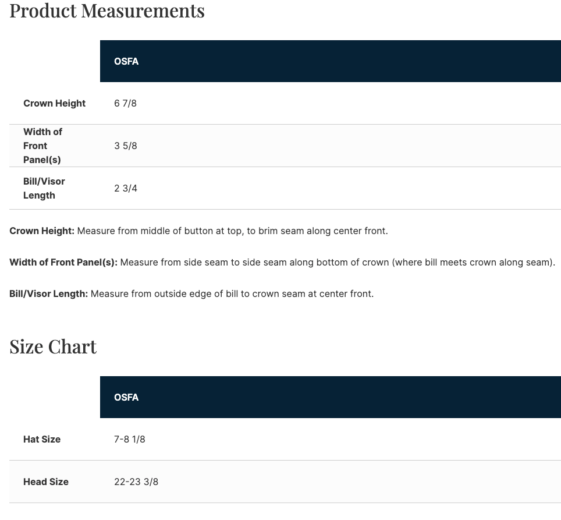Click OSFA header in Product Measurements table
Screen dimensions: 561x520
pos(126,61)
